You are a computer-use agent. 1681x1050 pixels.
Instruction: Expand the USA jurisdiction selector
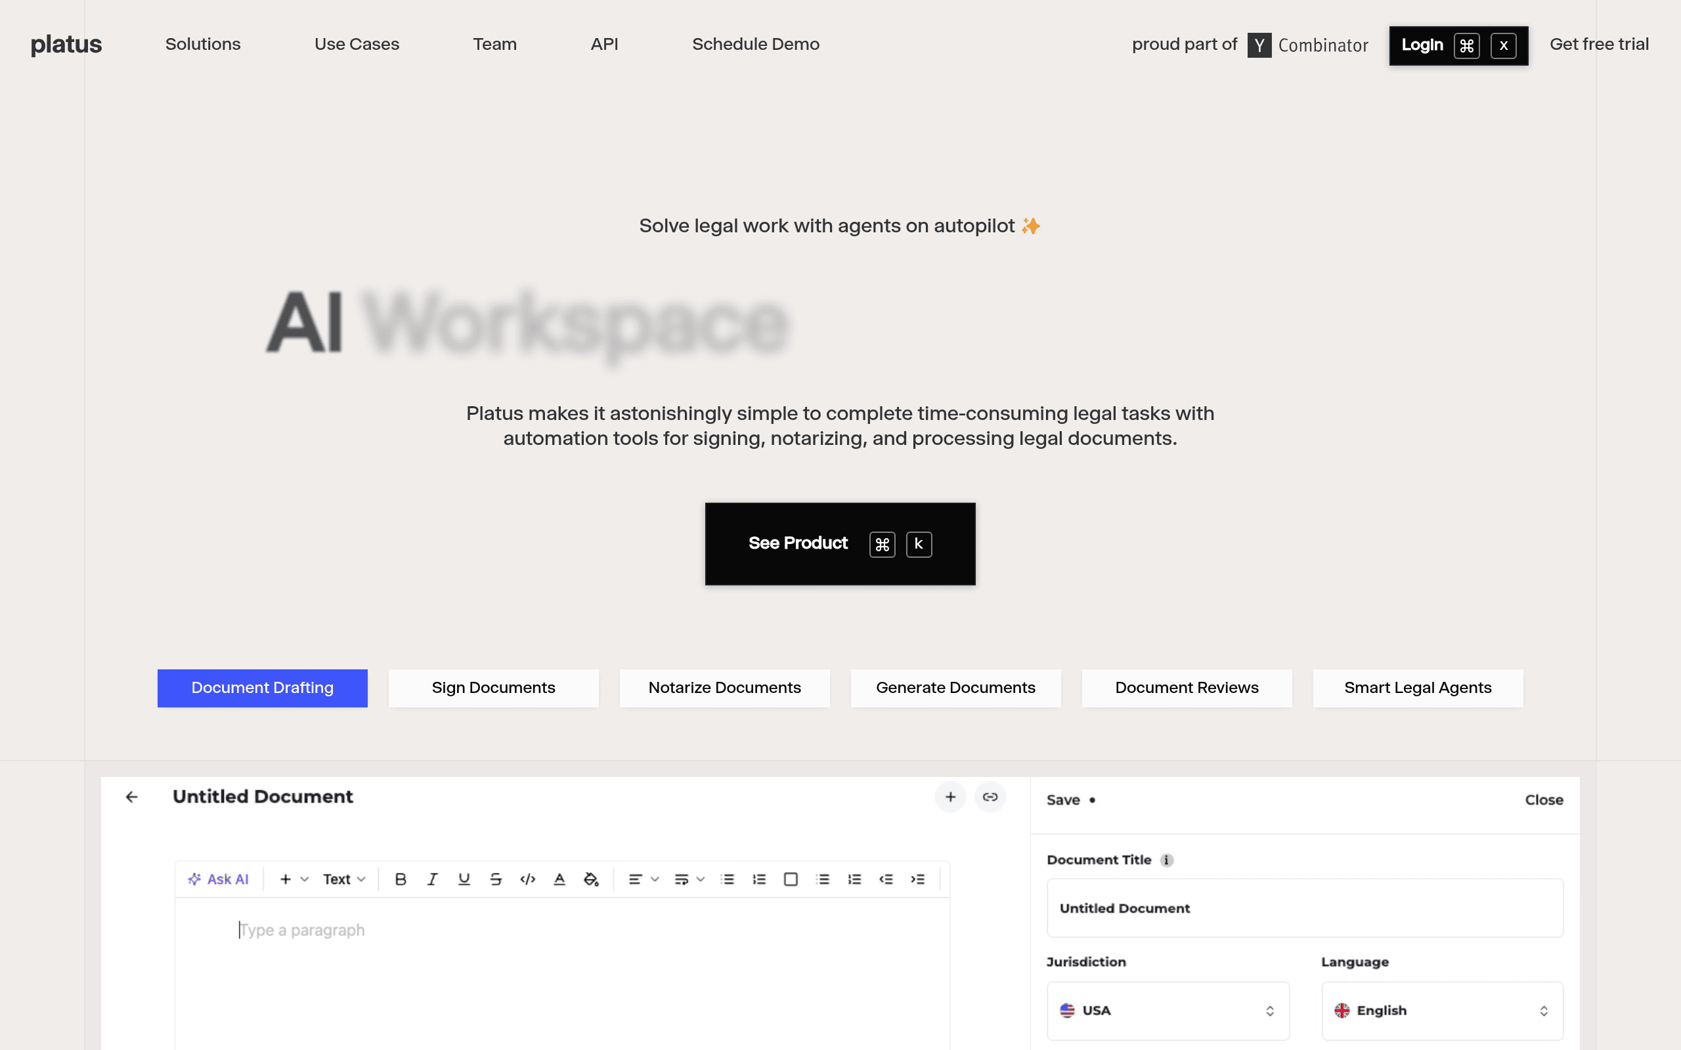(x=1168, y=1011)
